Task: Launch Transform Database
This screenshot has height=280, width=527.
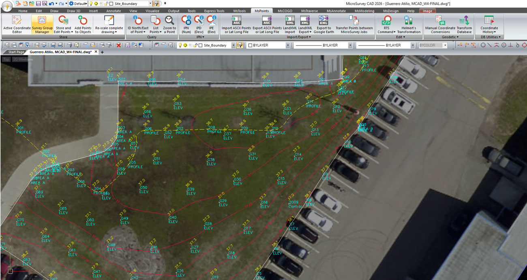Action: click(464, 24)
